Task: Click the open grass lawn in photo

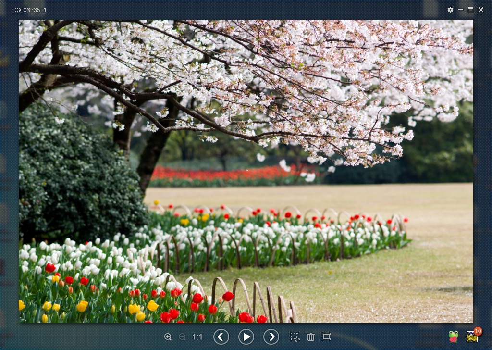Action: click(x=423, y=269)
